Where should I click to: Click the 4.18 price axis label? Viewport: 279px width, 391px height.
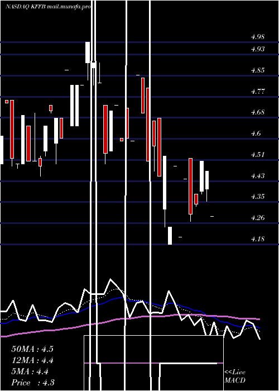pos(258,239)
